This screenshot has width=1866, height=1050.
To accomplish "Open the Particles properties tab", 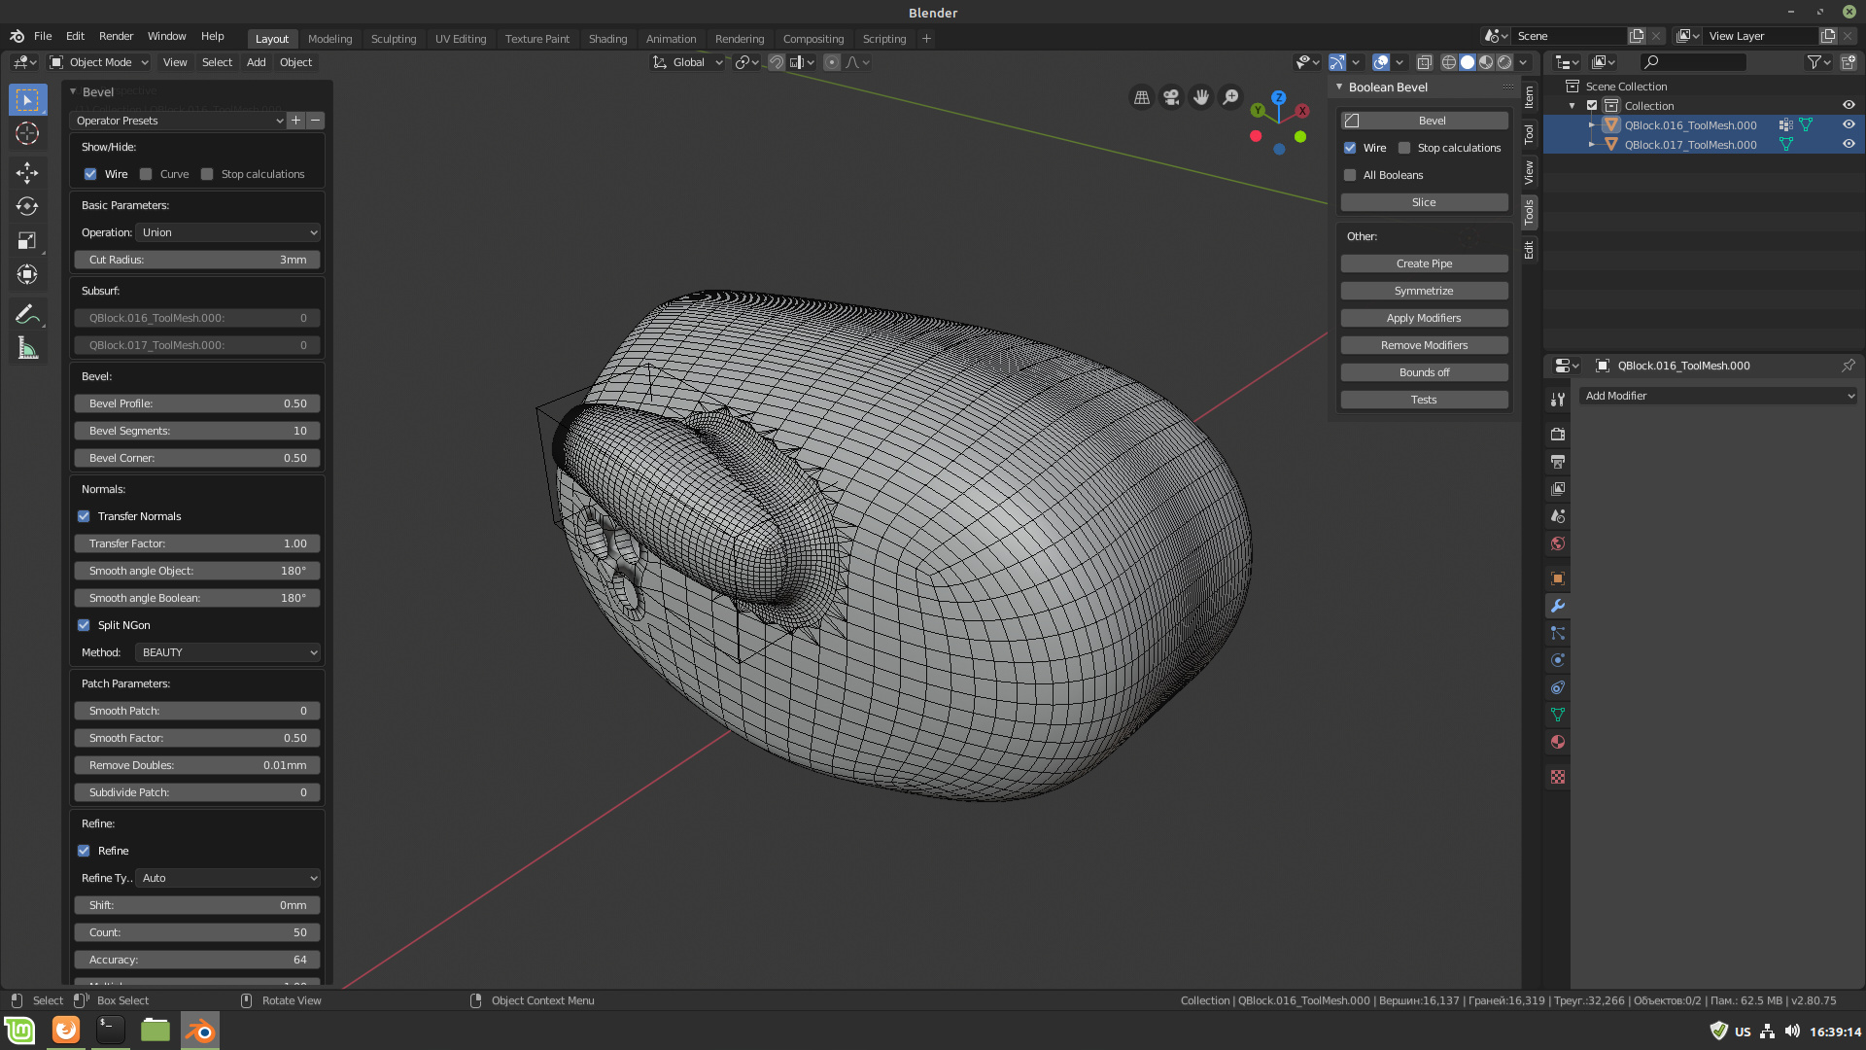I will point(1558,633).
